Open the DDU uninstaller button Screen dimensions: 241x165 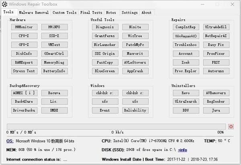186,110
